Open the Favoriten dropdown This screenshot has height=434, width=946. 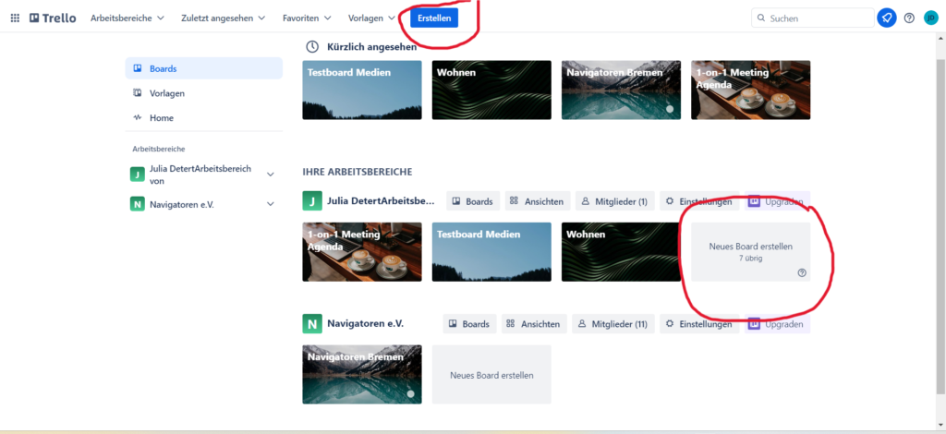[x=307, y=18]
